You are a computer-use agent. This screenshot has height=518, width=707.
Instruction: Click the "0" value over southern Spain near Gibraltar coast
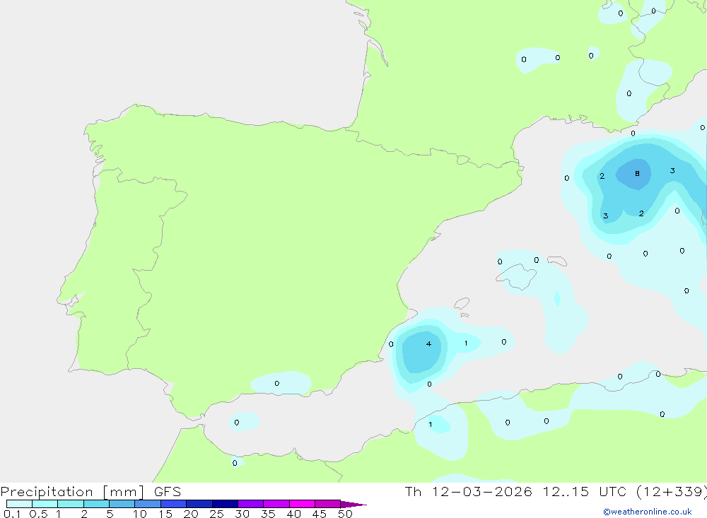[277, 383]
